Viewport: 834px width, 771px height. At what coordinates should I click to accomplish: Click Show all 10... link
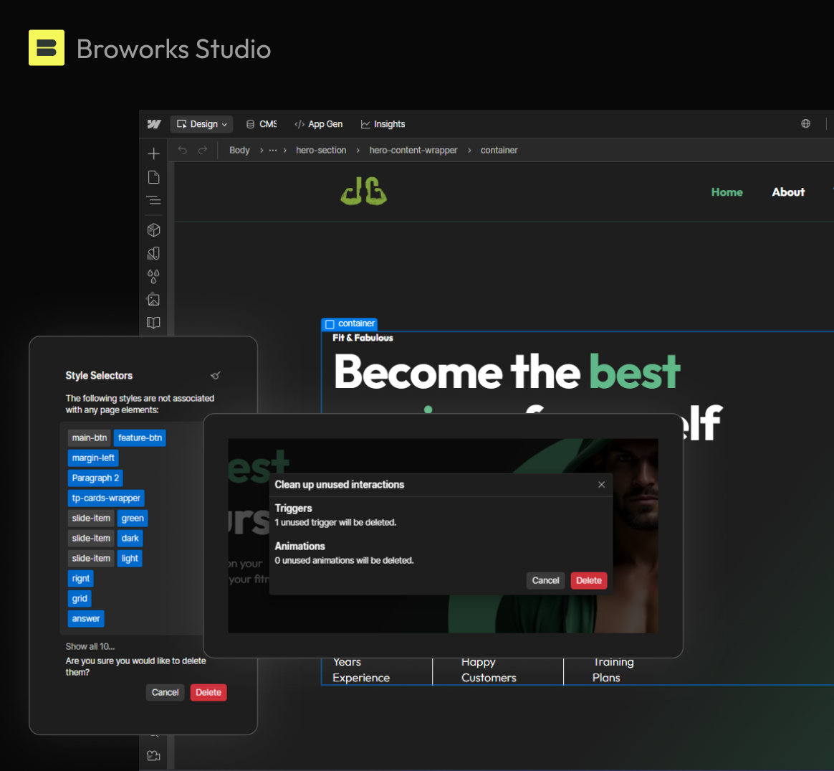click(90, 646)
